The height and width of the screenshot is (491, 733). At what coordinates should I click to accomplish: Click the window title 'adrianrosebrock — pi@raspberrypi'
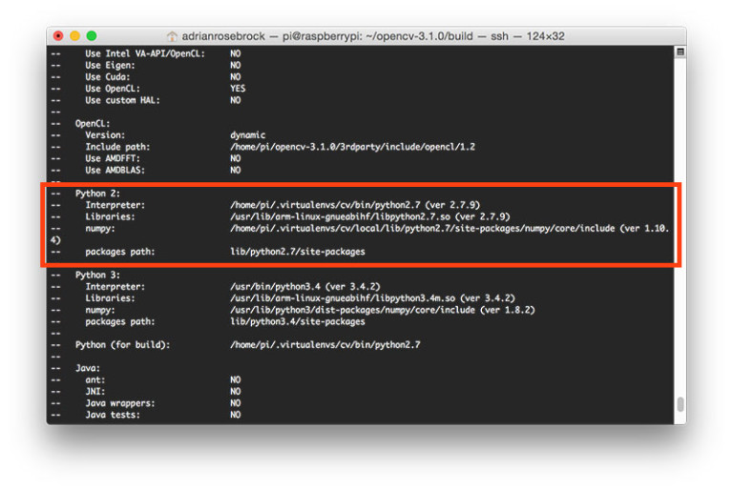coord(272,36)
